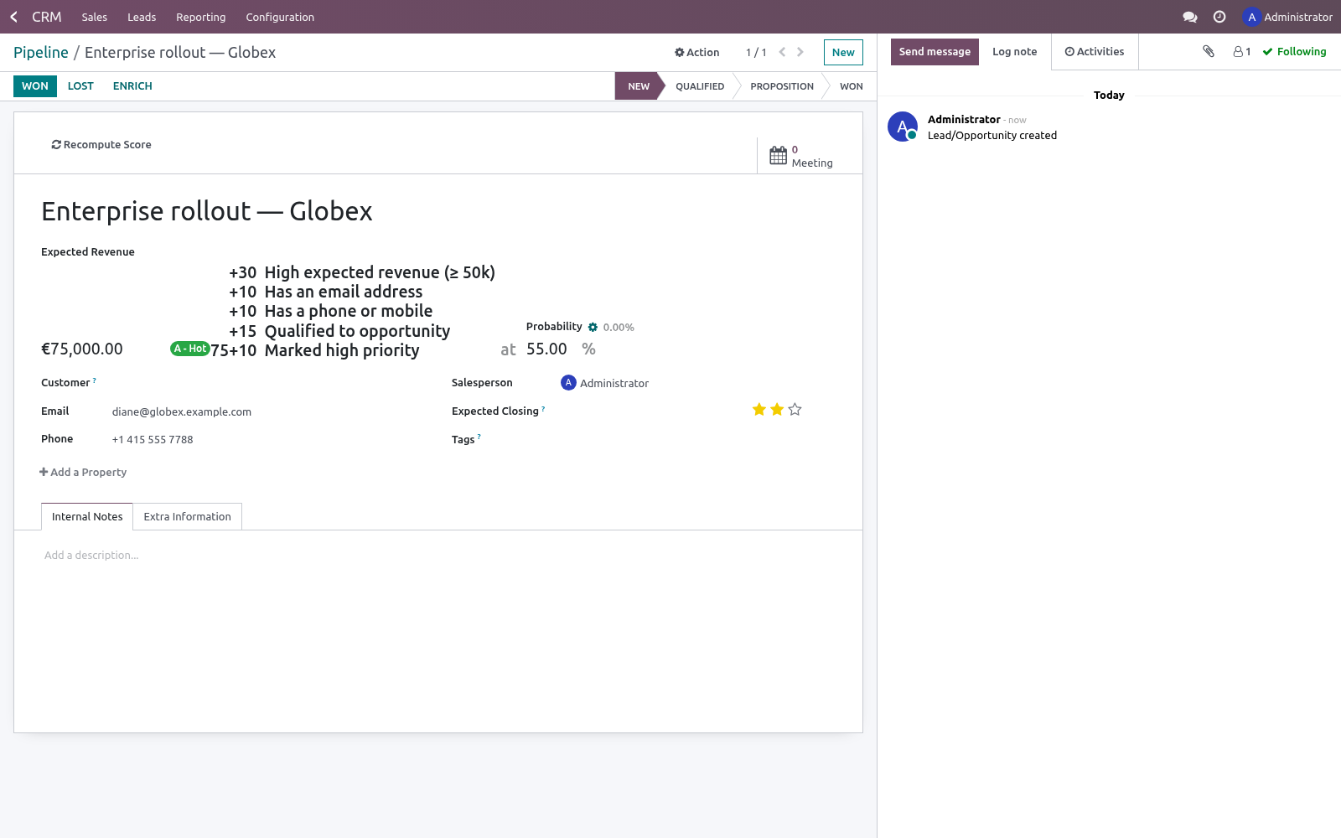Open the conversations chat icon
Image resolution: width=1341 pixels, height=838 pixels.
coord(1189,17)
